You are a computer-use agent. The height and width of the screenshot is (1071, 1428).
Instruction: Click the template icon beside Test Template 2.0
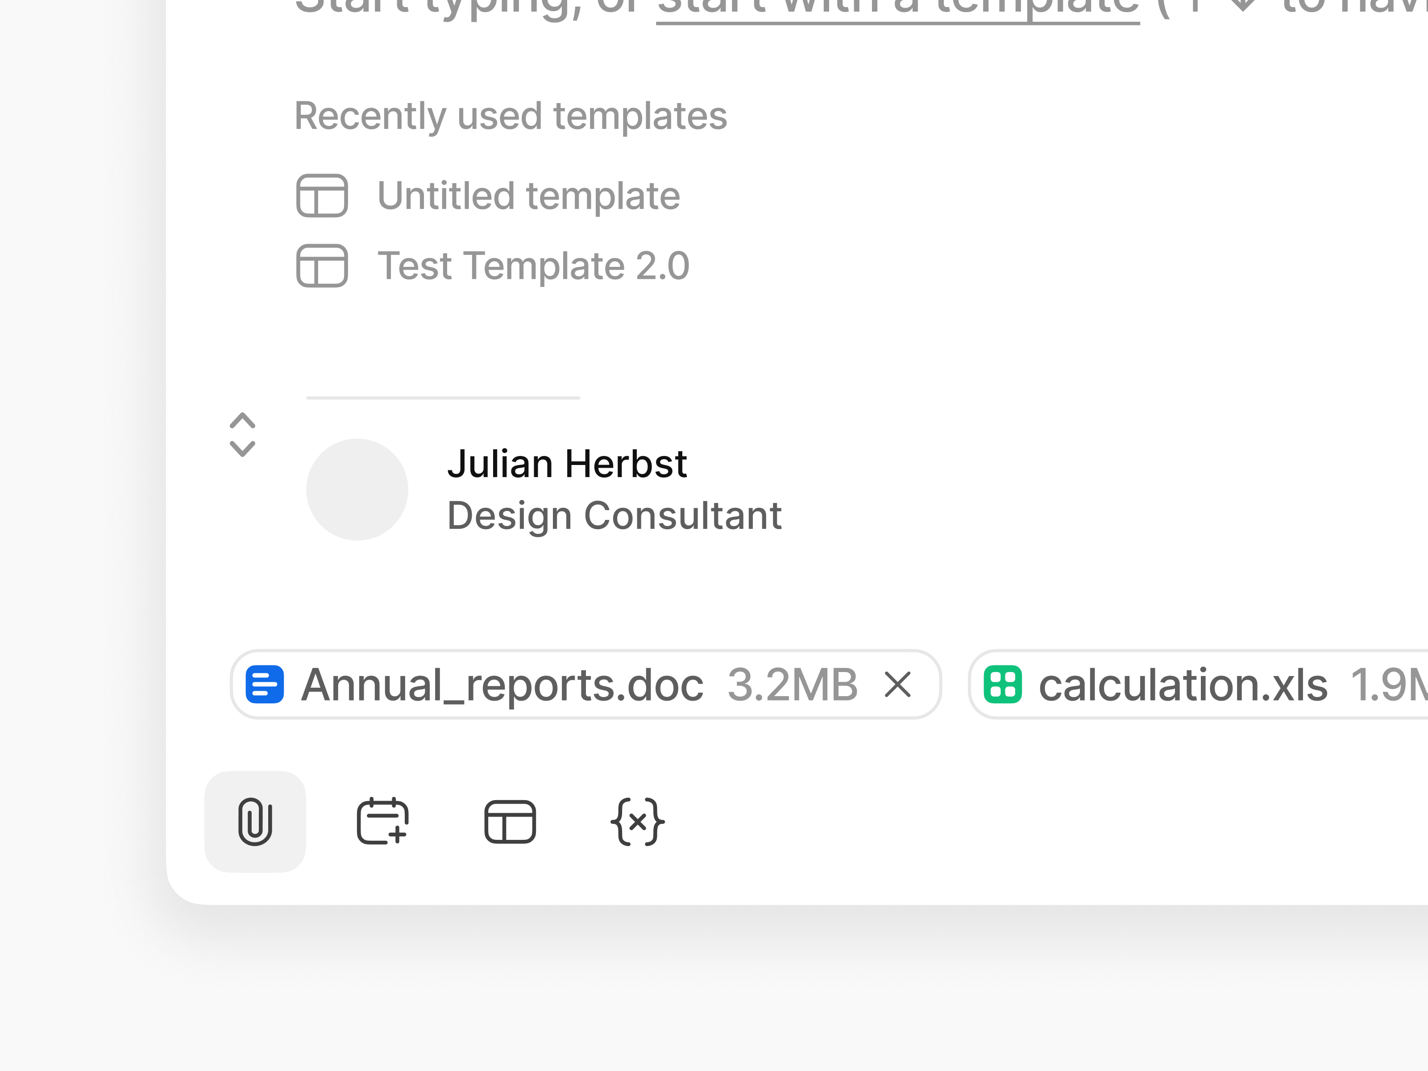click(323, 266)
